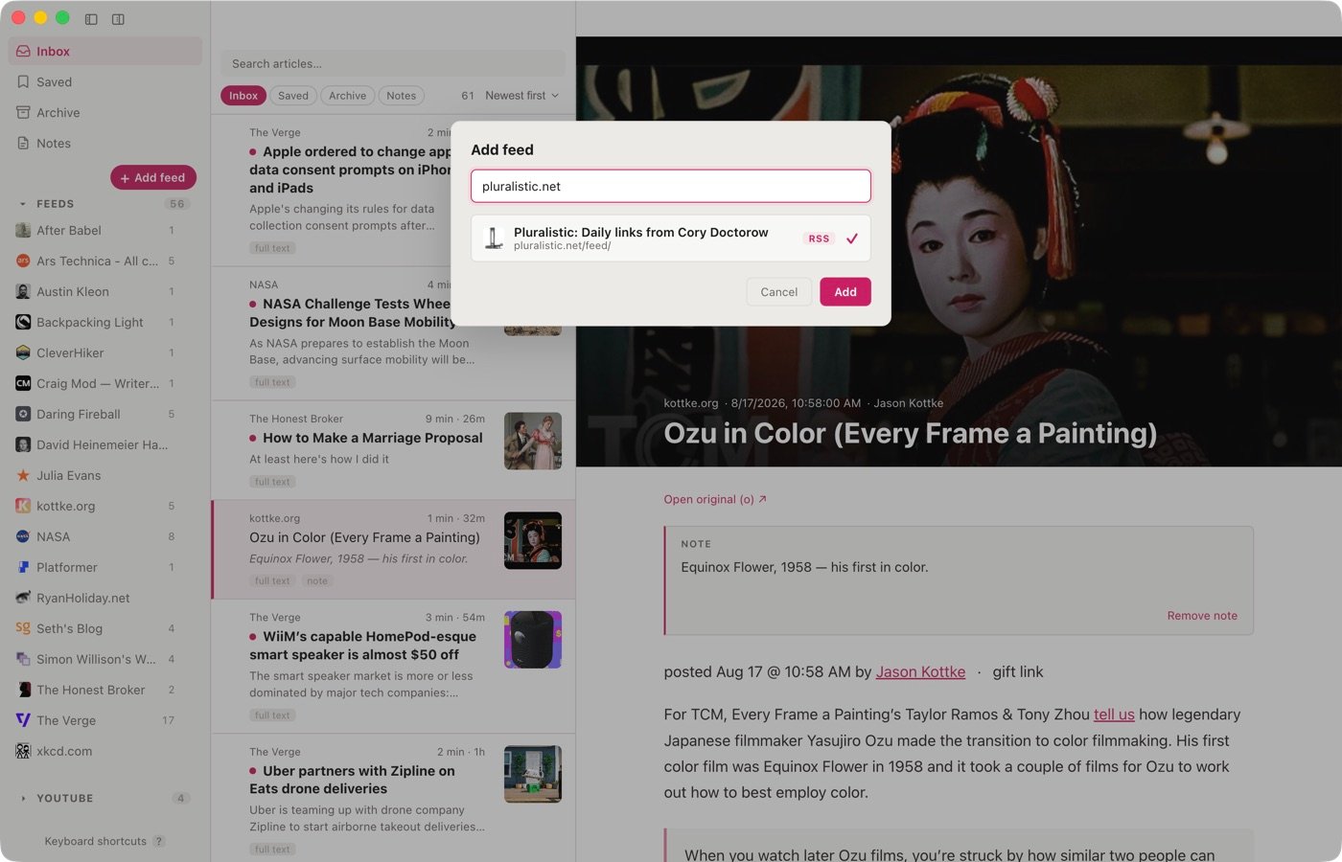
Task: Select the Seth's Blog feed icon
Action: [23, 629]
